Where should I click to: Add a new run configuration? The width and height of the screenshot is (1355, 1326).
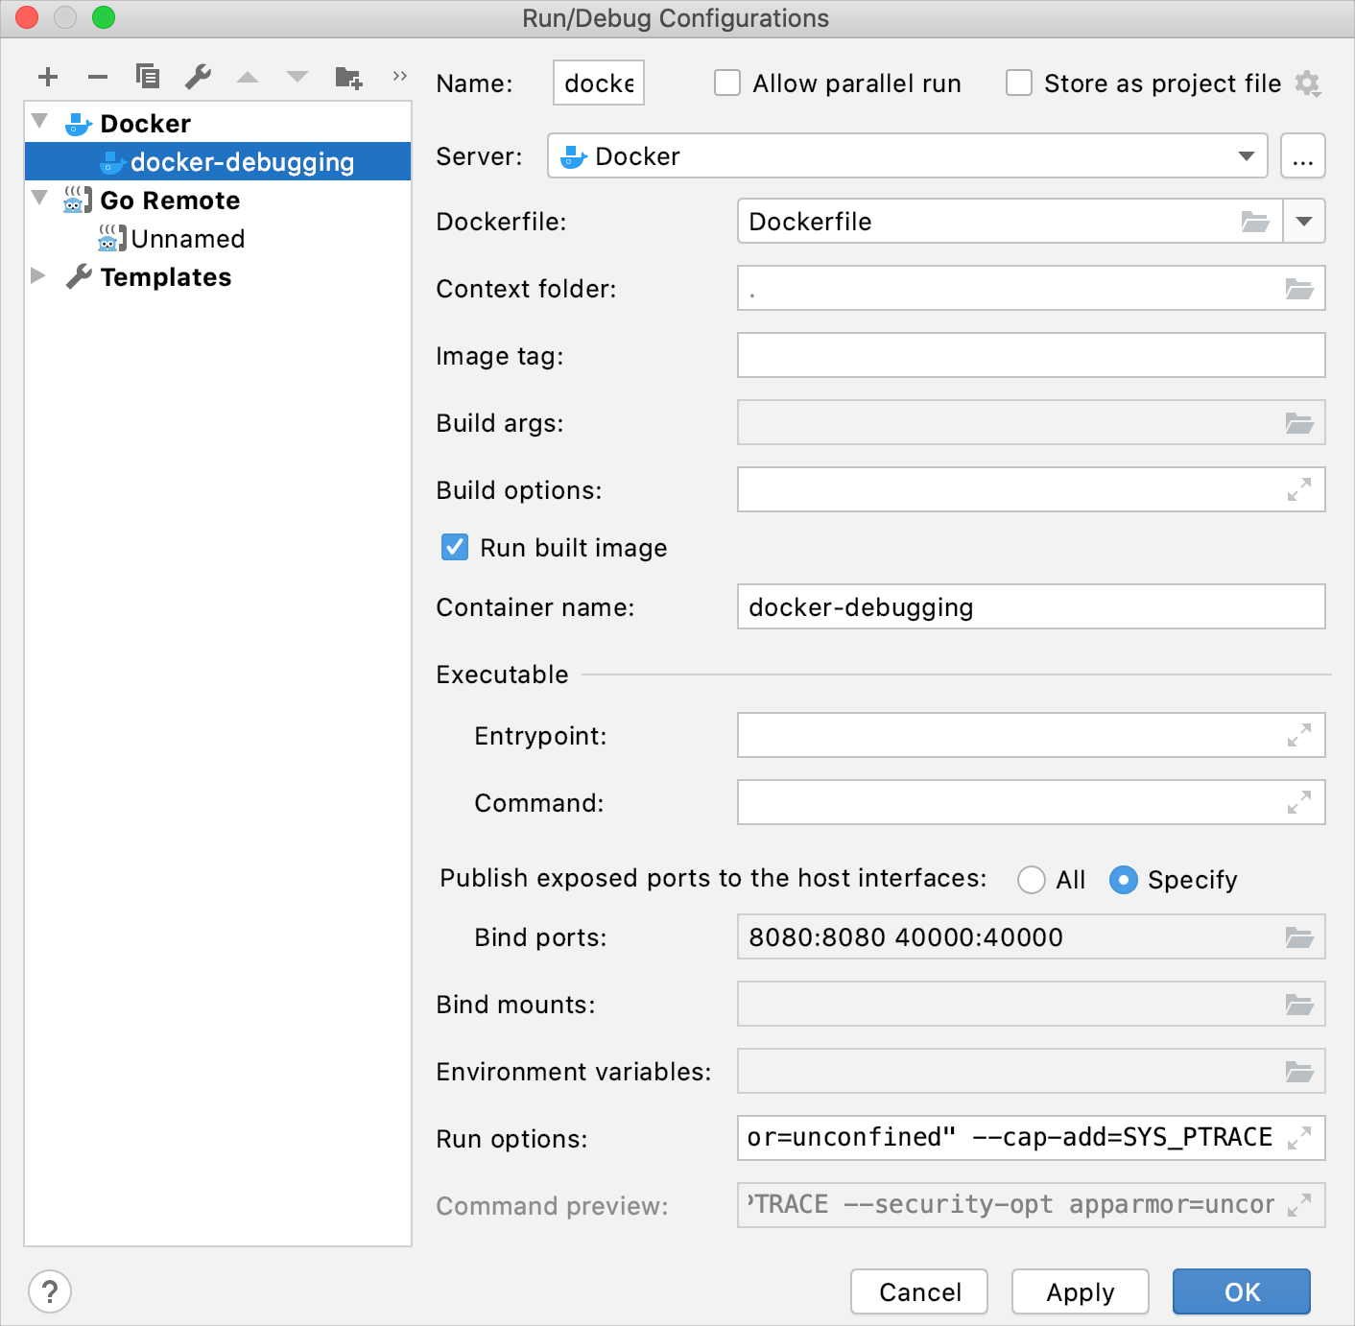(47, 76)
